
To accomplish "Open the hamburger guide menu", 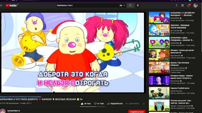I will click(1, 6).
